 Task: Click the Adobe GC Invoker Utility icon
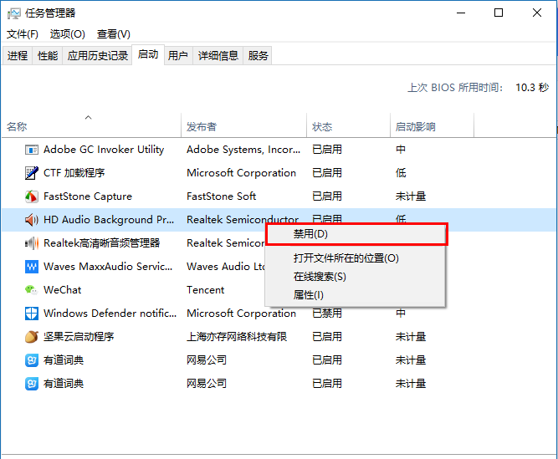(31, 150)
